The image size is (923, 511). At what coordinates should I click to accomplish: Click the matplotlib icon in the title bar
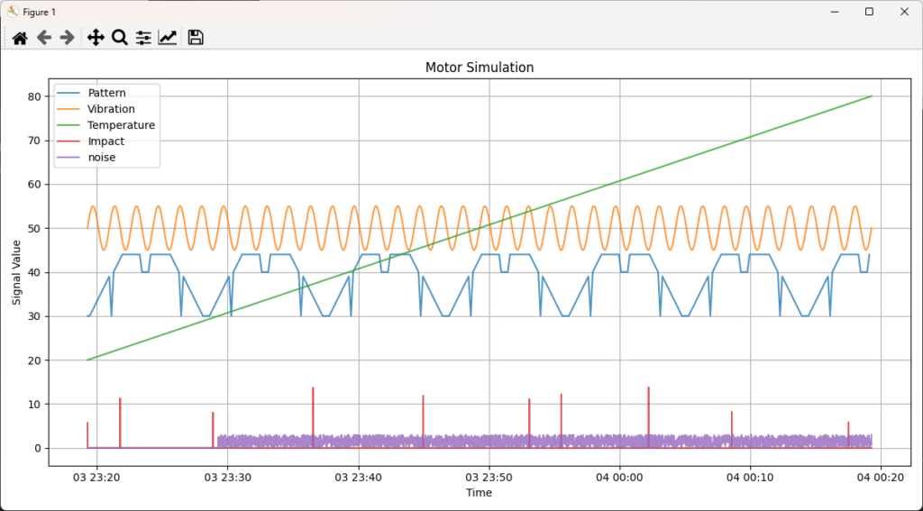(x=13, y=12)
